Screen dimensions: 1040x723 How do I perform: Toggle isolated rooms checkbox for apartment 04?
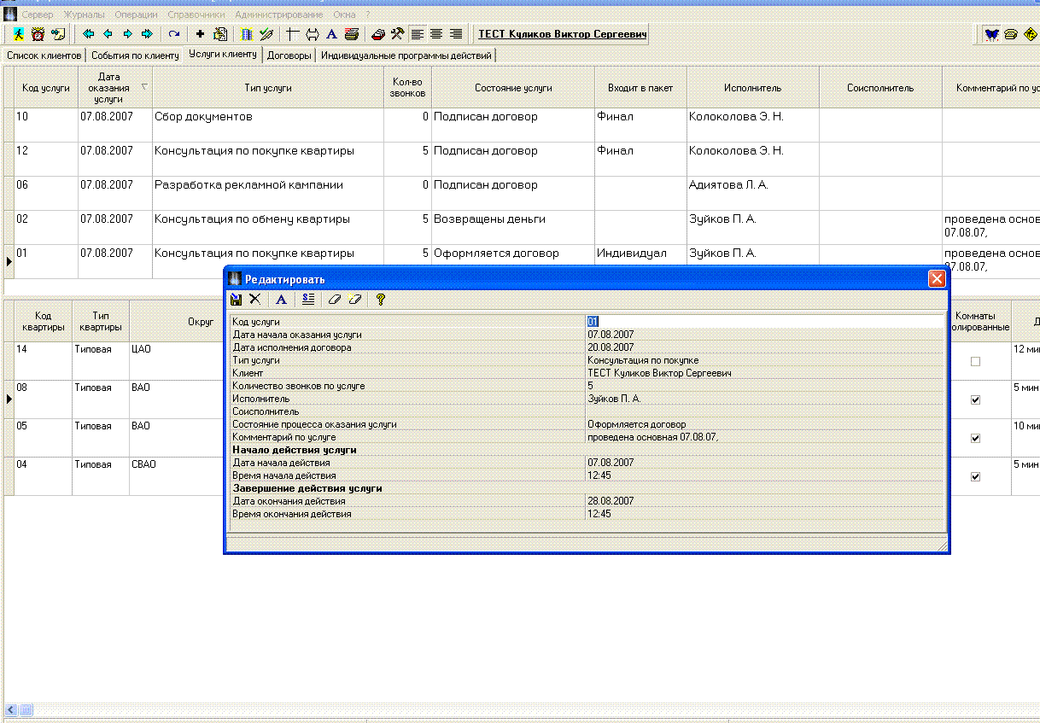pos(975,477)
